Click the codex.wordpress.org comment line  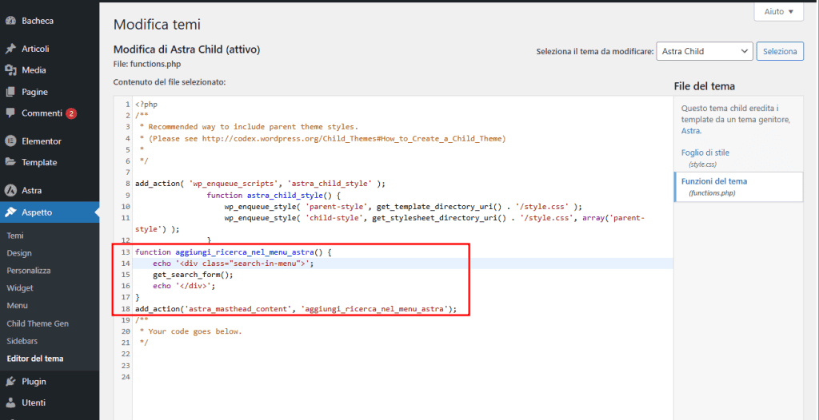(323, 138)
